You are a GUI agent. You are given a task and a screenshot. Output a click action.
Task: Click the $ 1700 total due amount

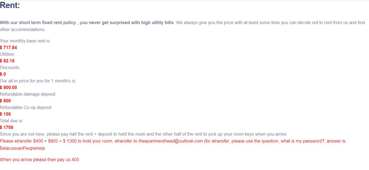pos(7,128)
